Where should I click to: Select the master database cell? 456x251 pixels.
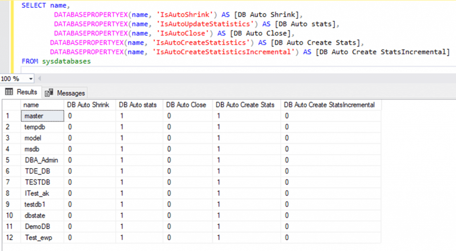click(34, 116)
